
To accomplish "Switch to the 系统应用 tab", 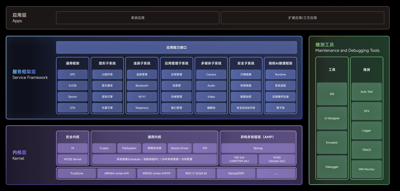I will point(137,17).
